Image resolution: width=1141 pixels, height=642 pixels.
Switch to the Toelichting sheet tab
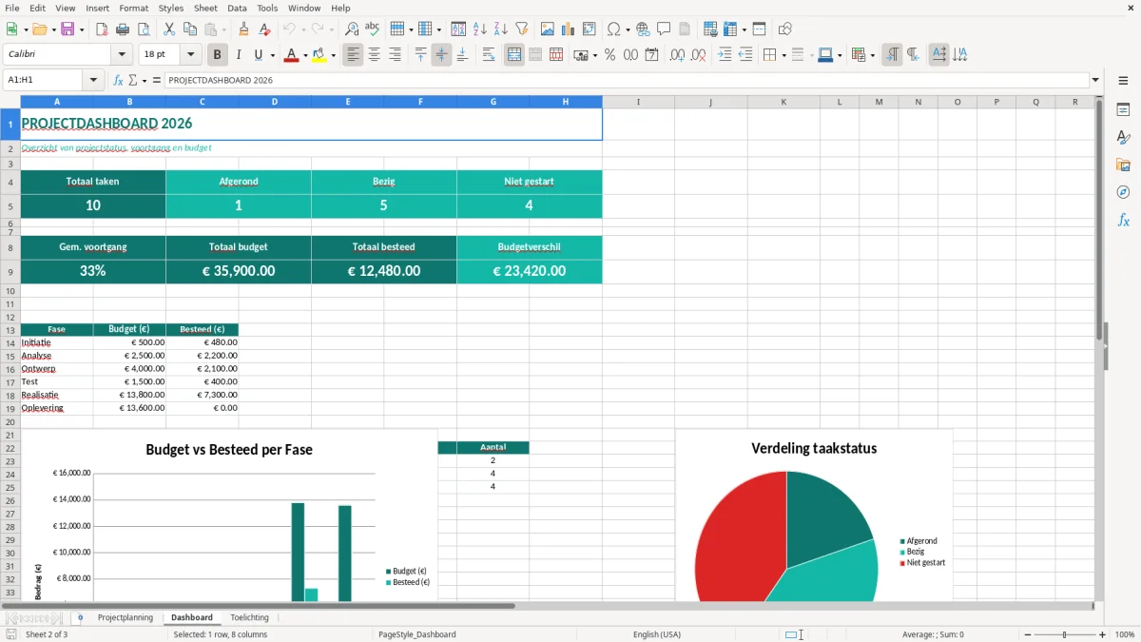coord(250,618)
